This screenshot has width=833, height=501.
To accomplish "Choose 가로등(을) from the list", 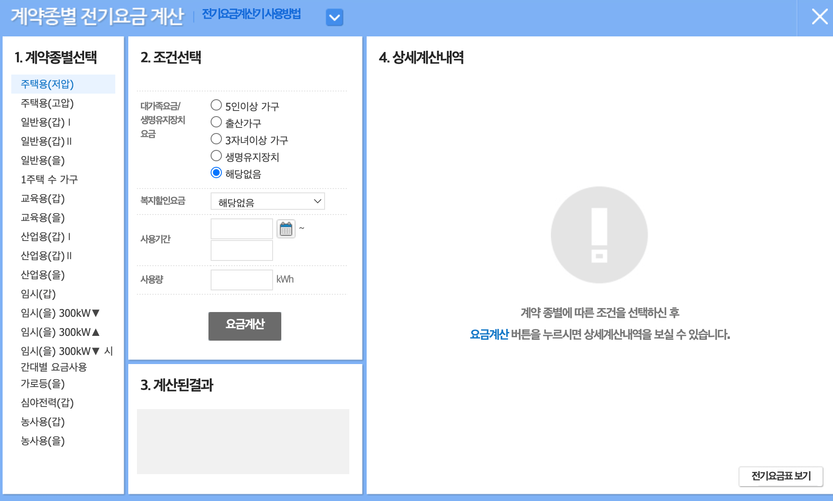I will point(43,384).
